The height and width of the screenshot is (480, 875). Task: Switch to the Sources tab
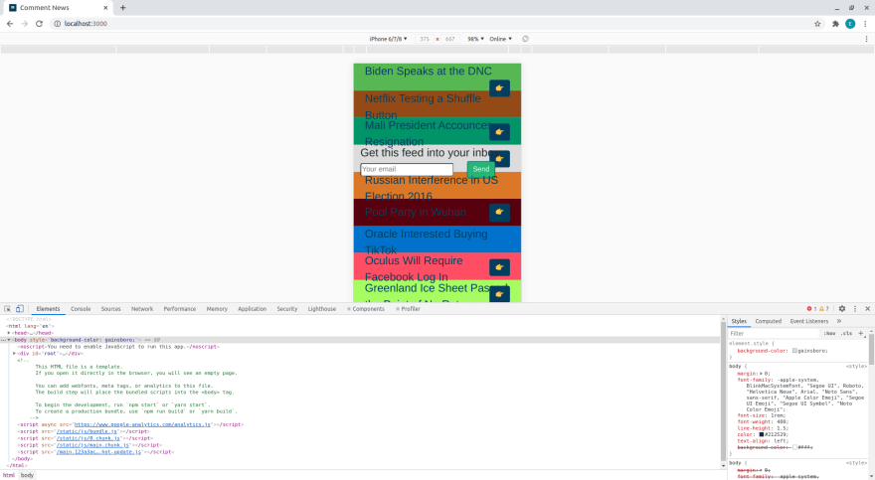click(110, 309)
